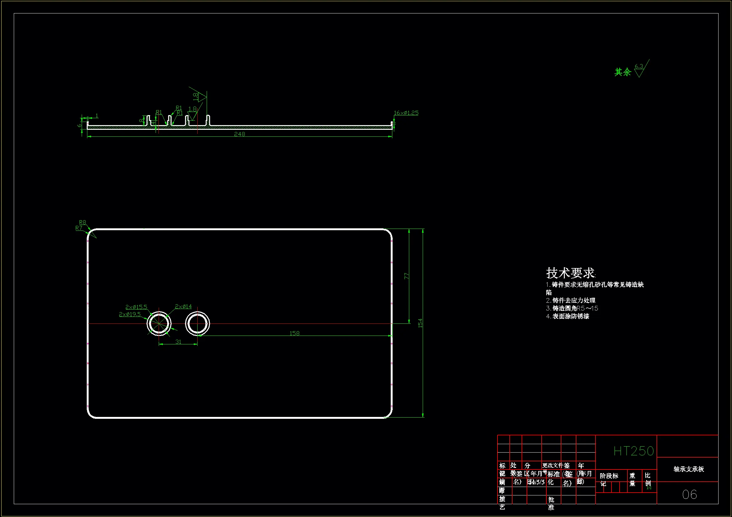732x517 pixels.
Task: Select the 154 overall height dimension
Action: [420, 323]
